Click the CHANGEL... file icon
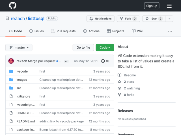This screenshot has height=135, width=181. pos(11,113)
